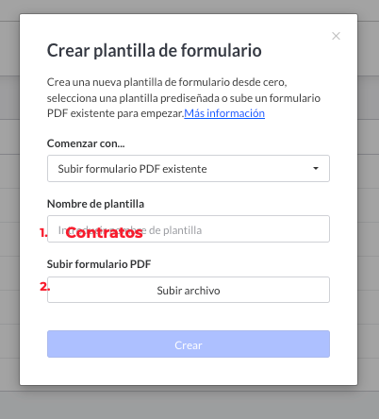Screen dimensions: 379x419
Task: Focus the Nombre de plantilla input field
Action: tap(189, 228)
